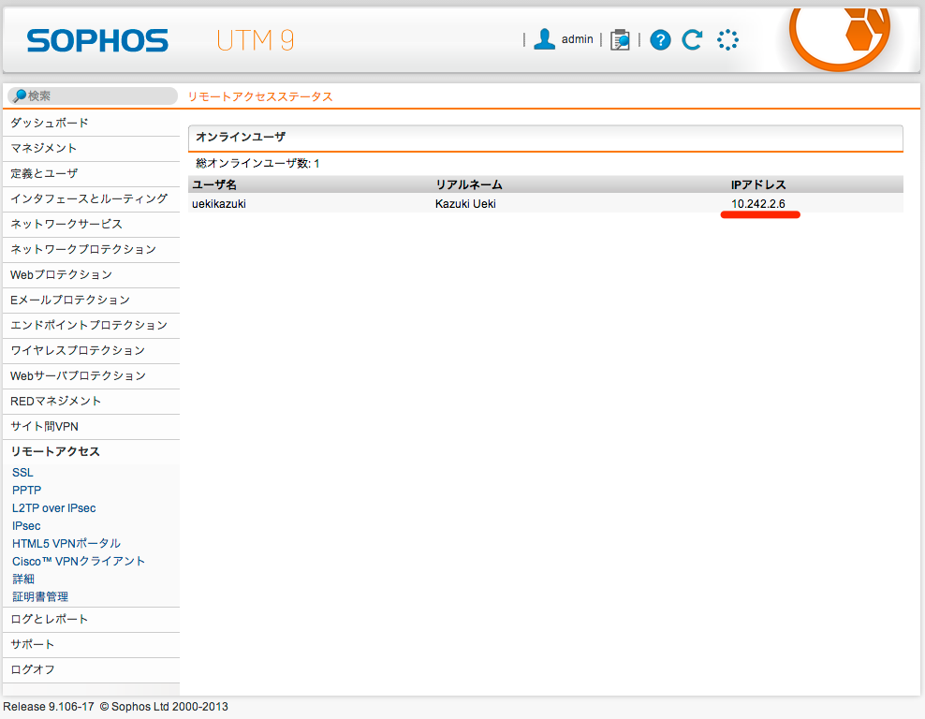Select the uekikazuki username cell
This screenshot has height=719, width=925.
click(219, 204)
